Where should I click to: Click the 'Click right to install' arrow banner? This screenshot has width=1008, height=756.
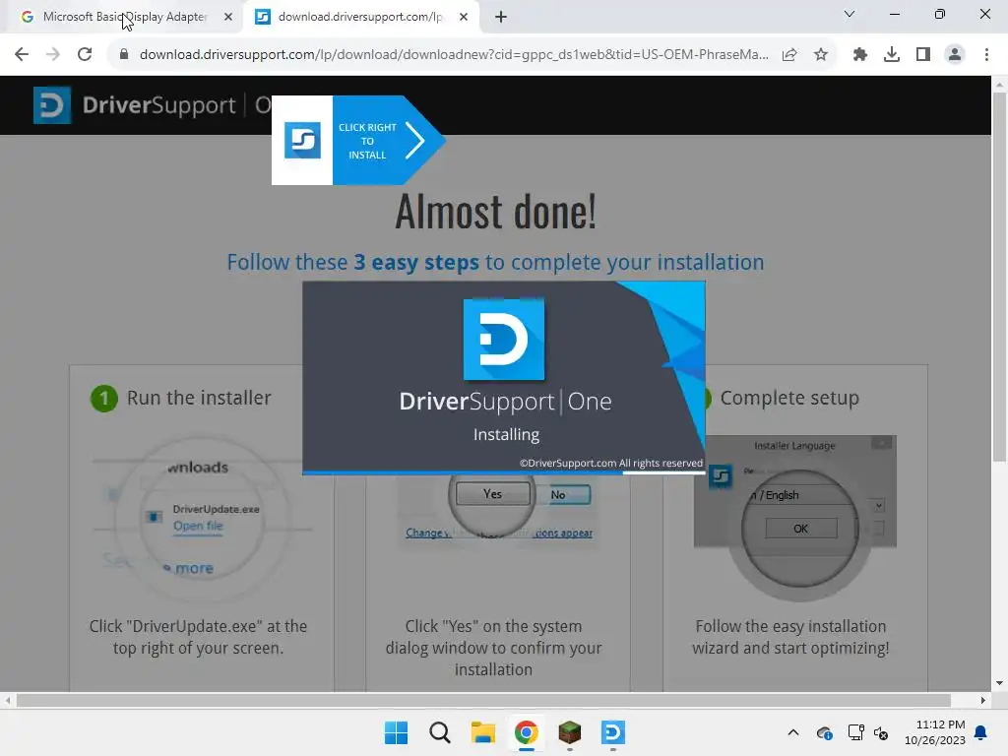[x=358, y=140]
